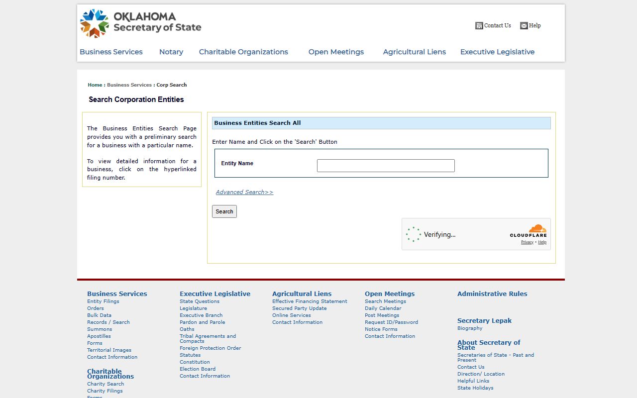Viewport: 637px width, 398px height.
Task: Open Cloudflare Privacy link
Action: [527, 242]
